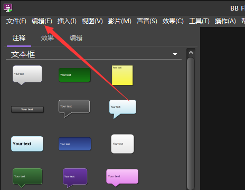
Task: Select the white speech bubble text box
Action: coord(27,75)
